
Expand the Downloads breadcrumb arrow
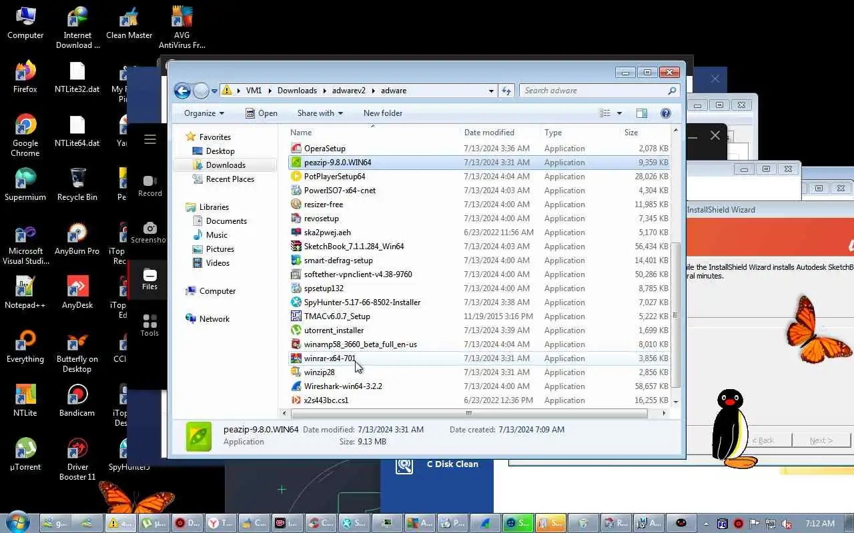pyautogui.click(x=326, y=91)
